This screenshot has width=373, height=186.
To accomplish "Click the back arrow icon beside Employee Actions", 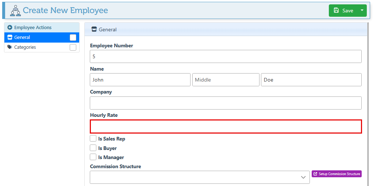I will click(10, 27).
